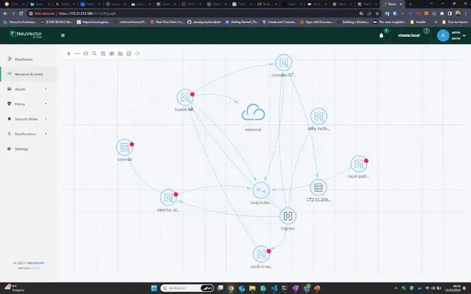This screenshot has width=471, height=294.
Task: Open File Explorer from the taskbar
Action: [252, 288]
